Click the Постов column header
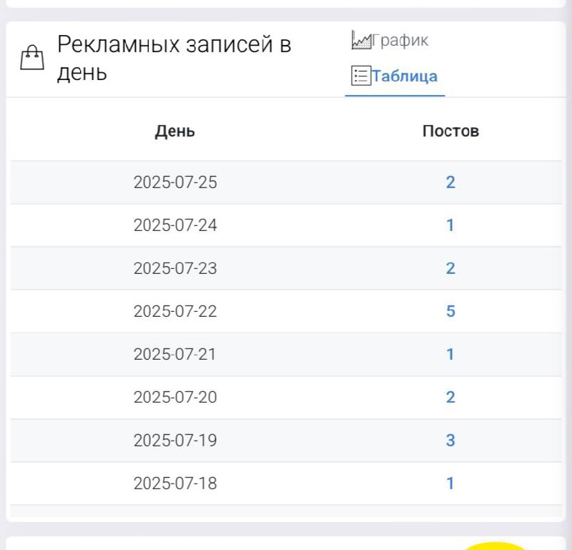572x550 pixels. click(x=450, y=131)
